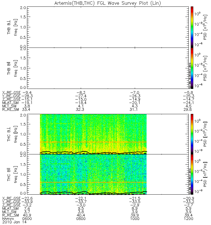
Task: Click the THC Y_RE_GSE value '-33.9'
Action: coord(27,202)
